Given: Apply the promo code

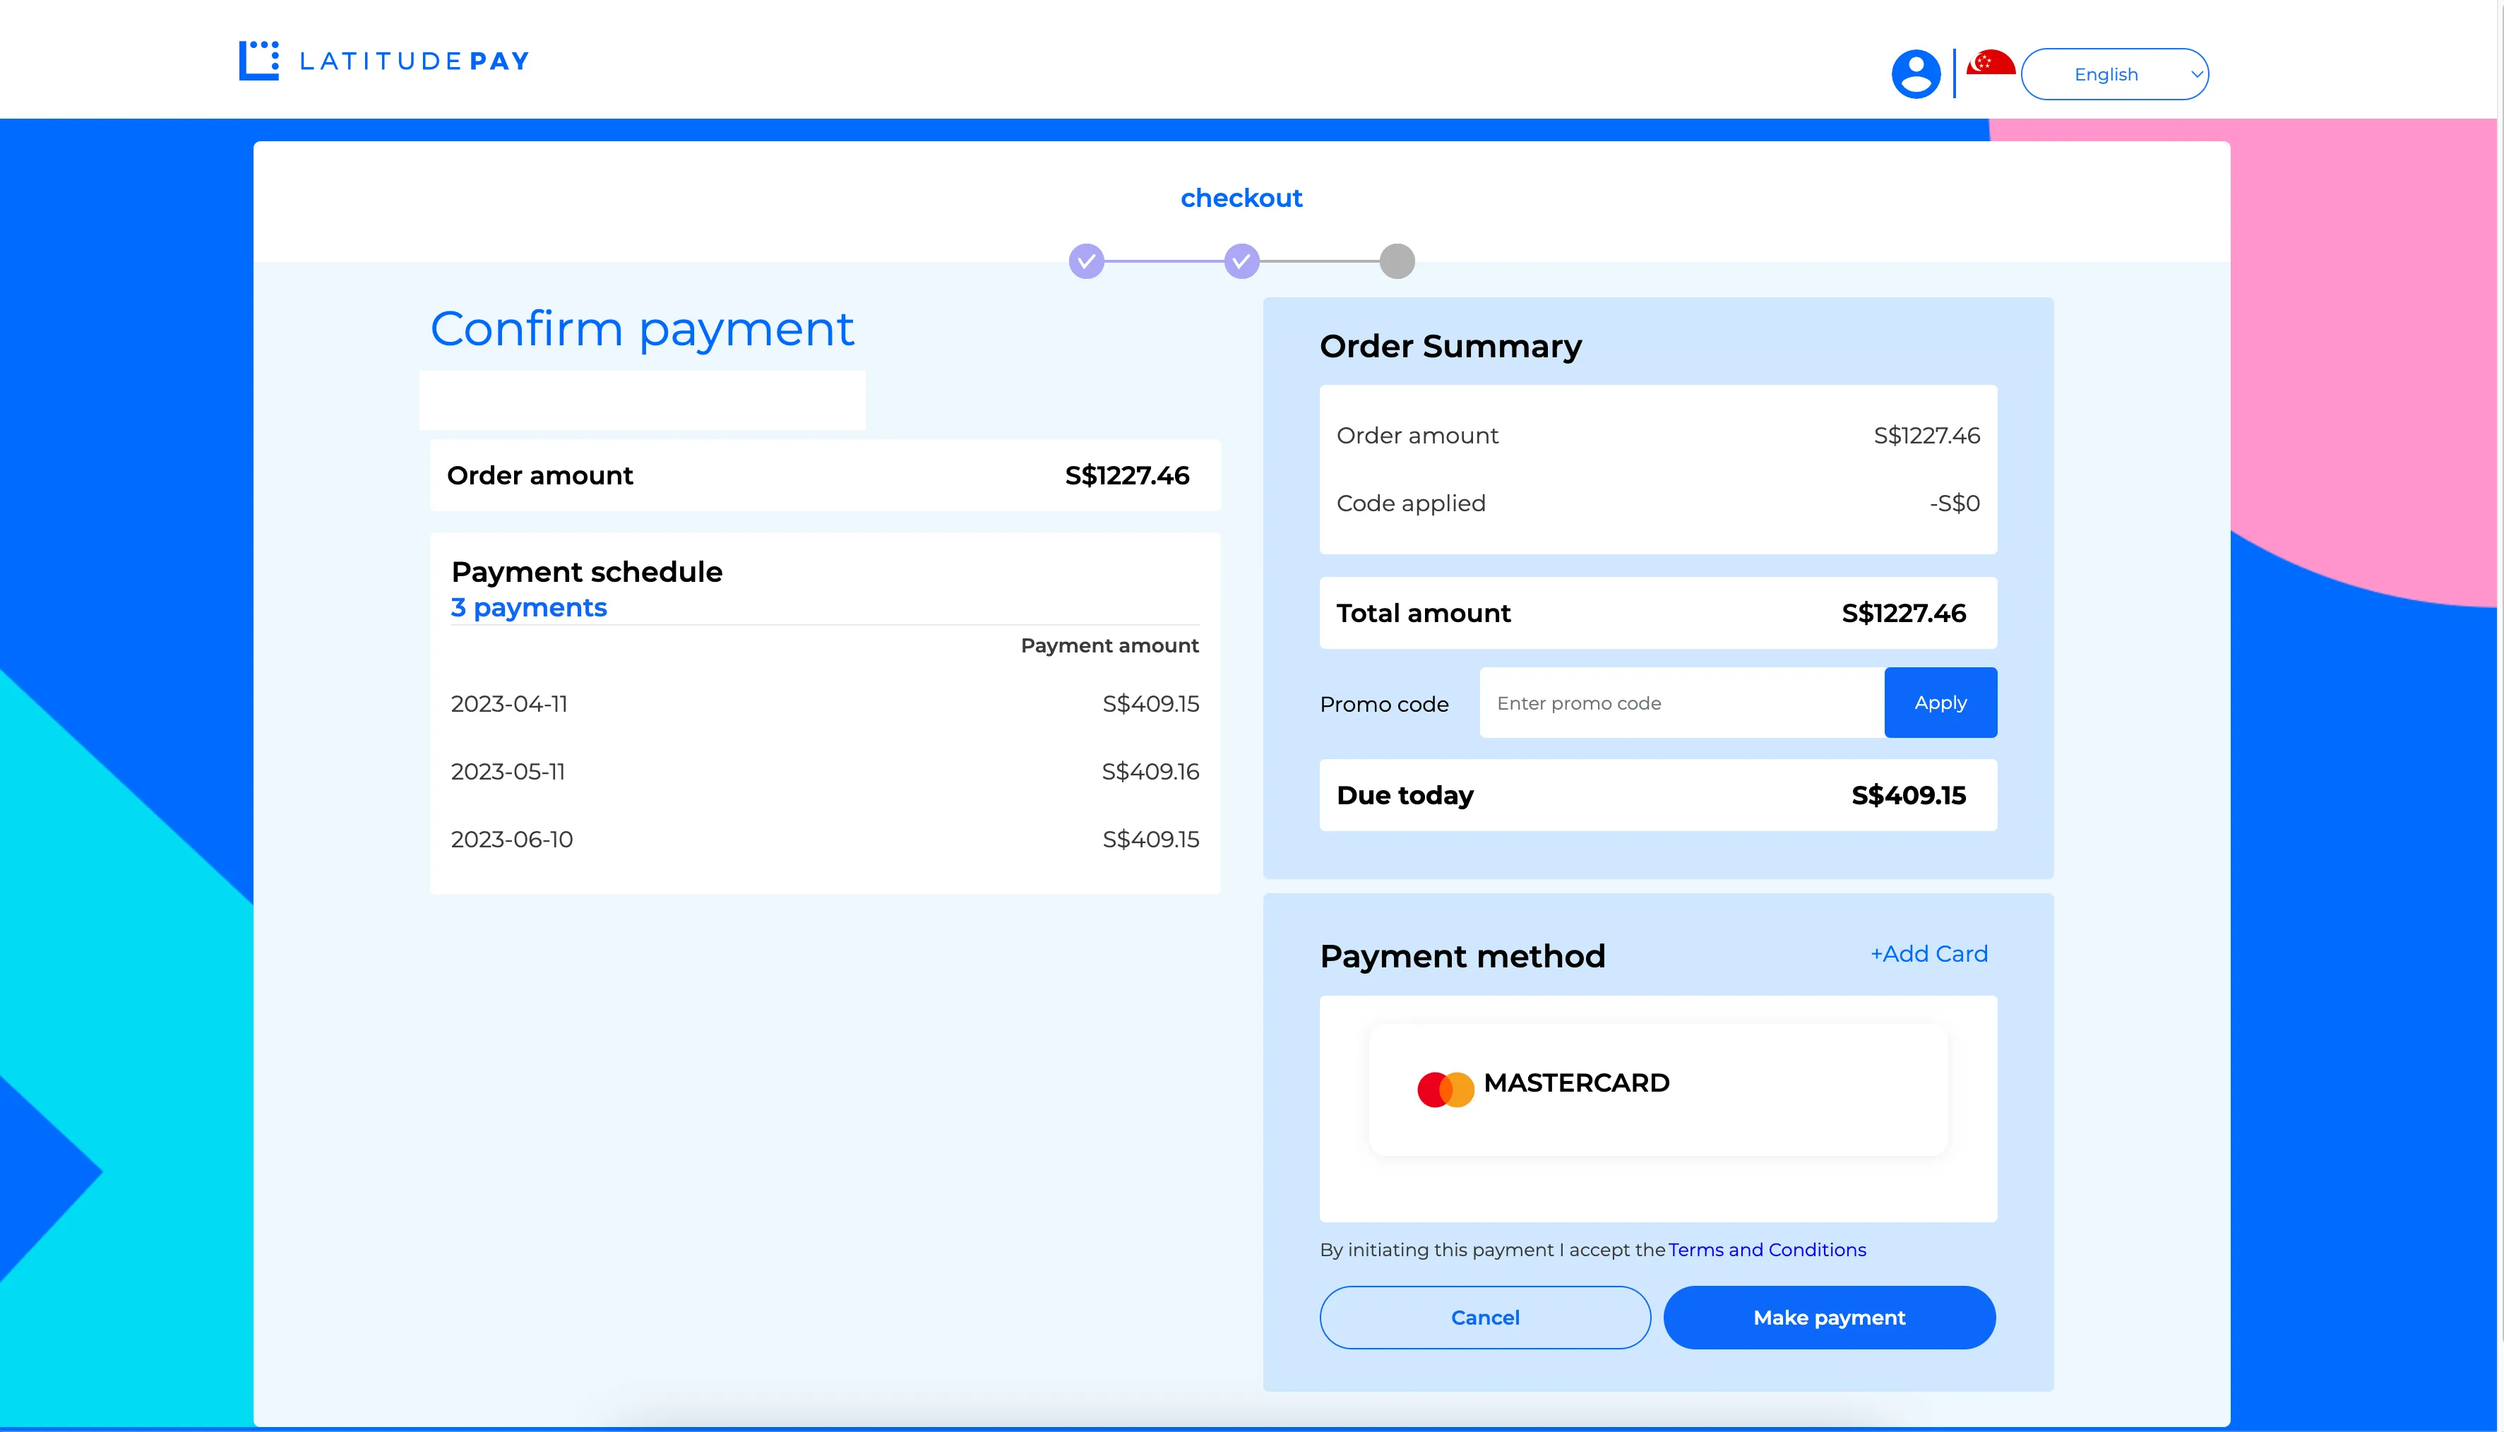Looking at the screenshot, I should [1940, 703].
